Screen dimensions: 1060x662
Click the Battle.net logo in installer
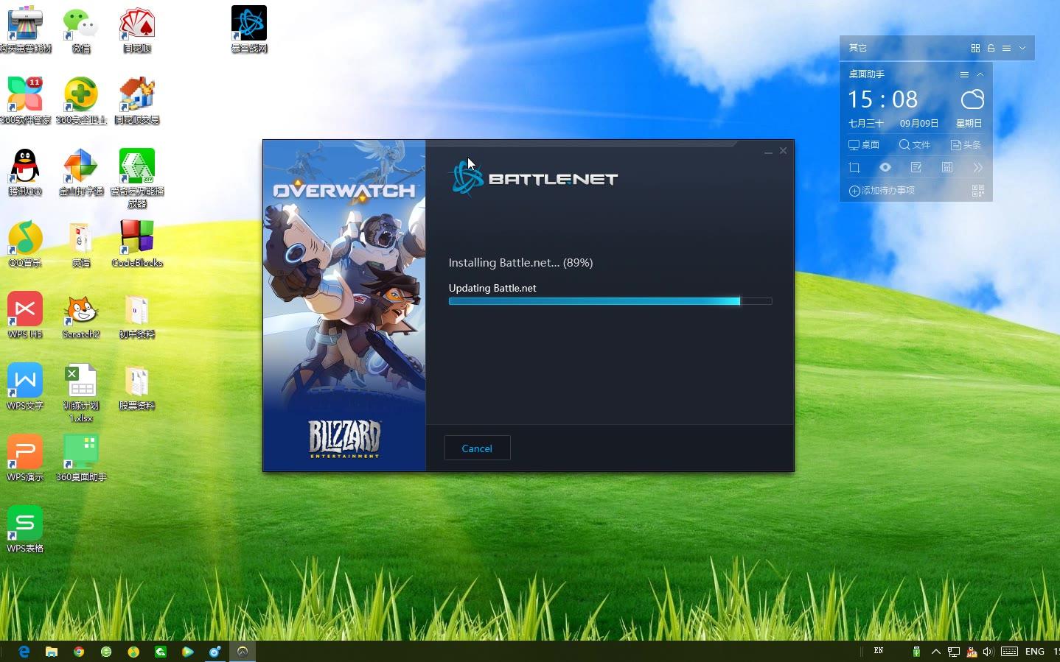(534, 177)
